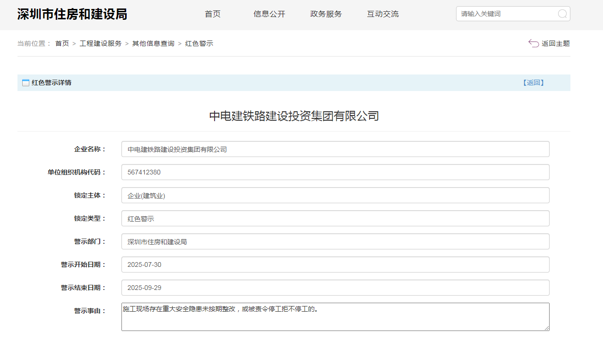Open the 首页 breadcrumb link
Viewport: 603px width, 339px height.
(62, 43)
